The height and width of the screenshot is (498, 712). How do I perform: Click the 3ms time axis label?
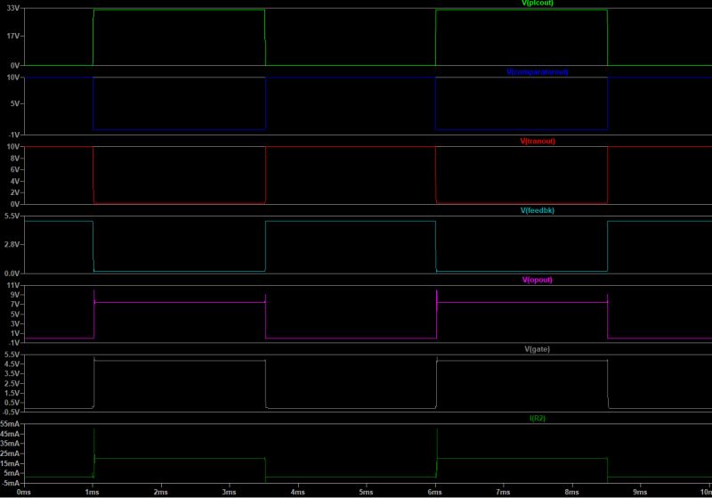(230, 492)
